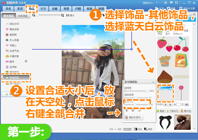Adjust the 素材大小 size slider handle
The height and width of the screenshot is (140, 198).
point(135,105)
